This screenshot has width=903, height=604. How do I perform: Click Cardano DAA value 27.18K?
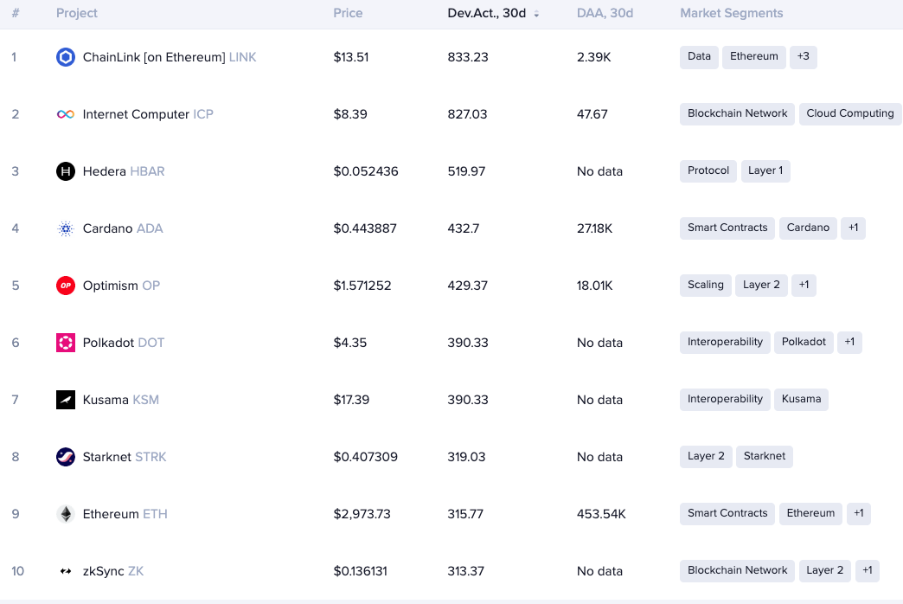[595, 228]
